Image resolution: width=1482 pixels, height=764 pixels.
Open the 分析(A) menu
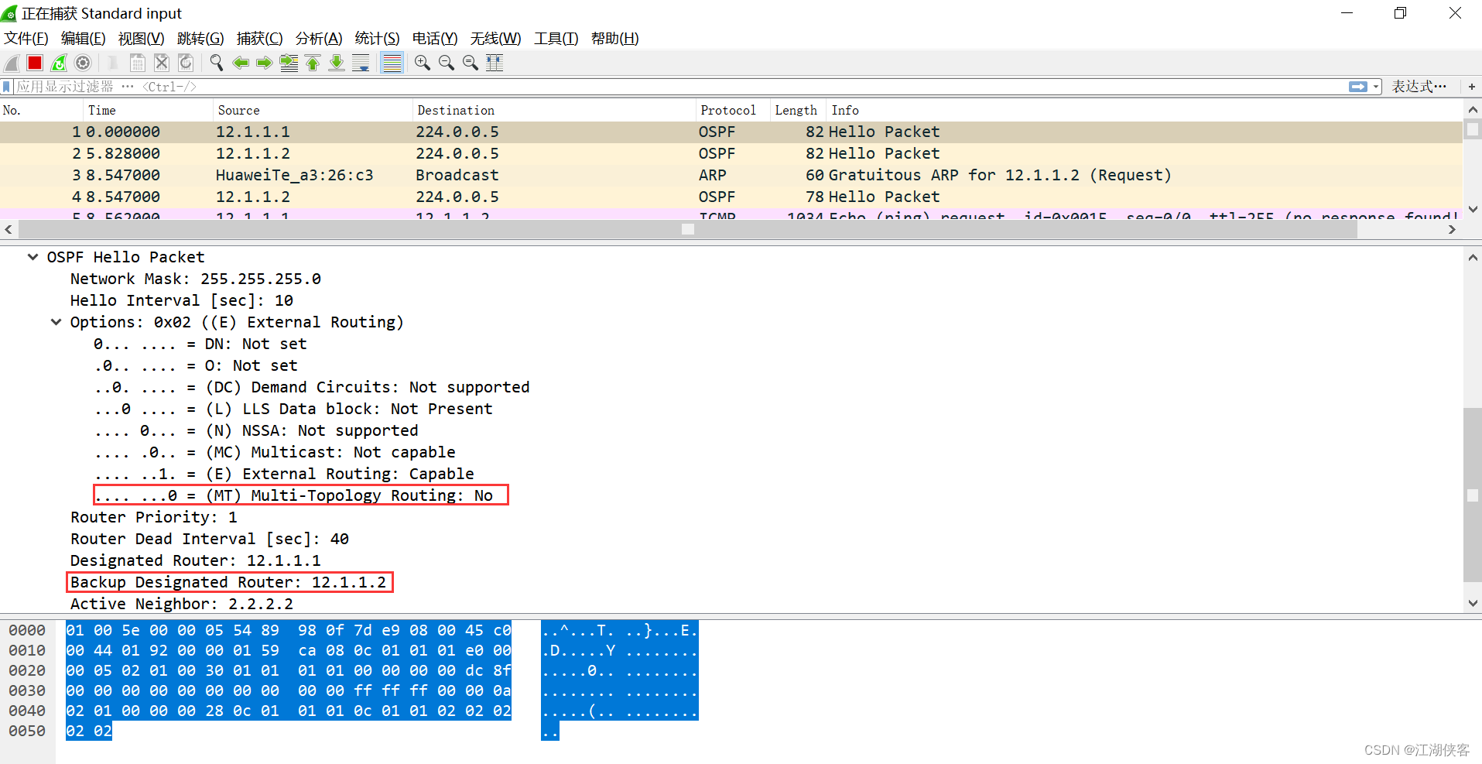pos(319,38)
